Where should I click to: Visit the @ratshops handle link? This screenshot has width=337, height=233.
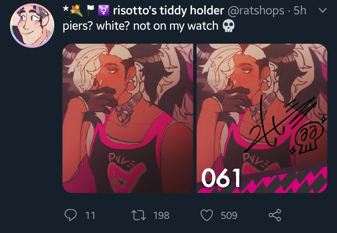click(x=256, y=11)
